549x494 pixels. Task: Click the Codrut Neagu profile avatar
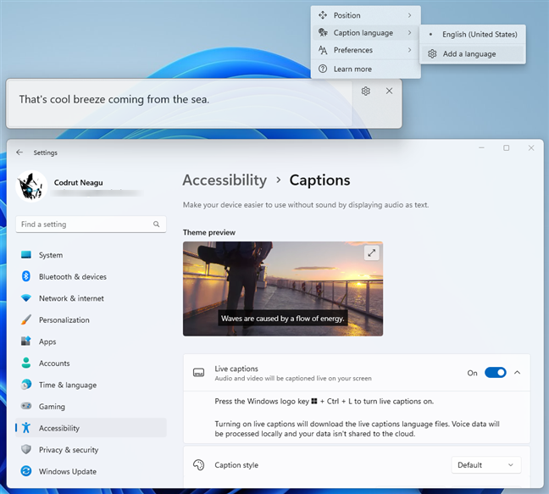(31, 186)
